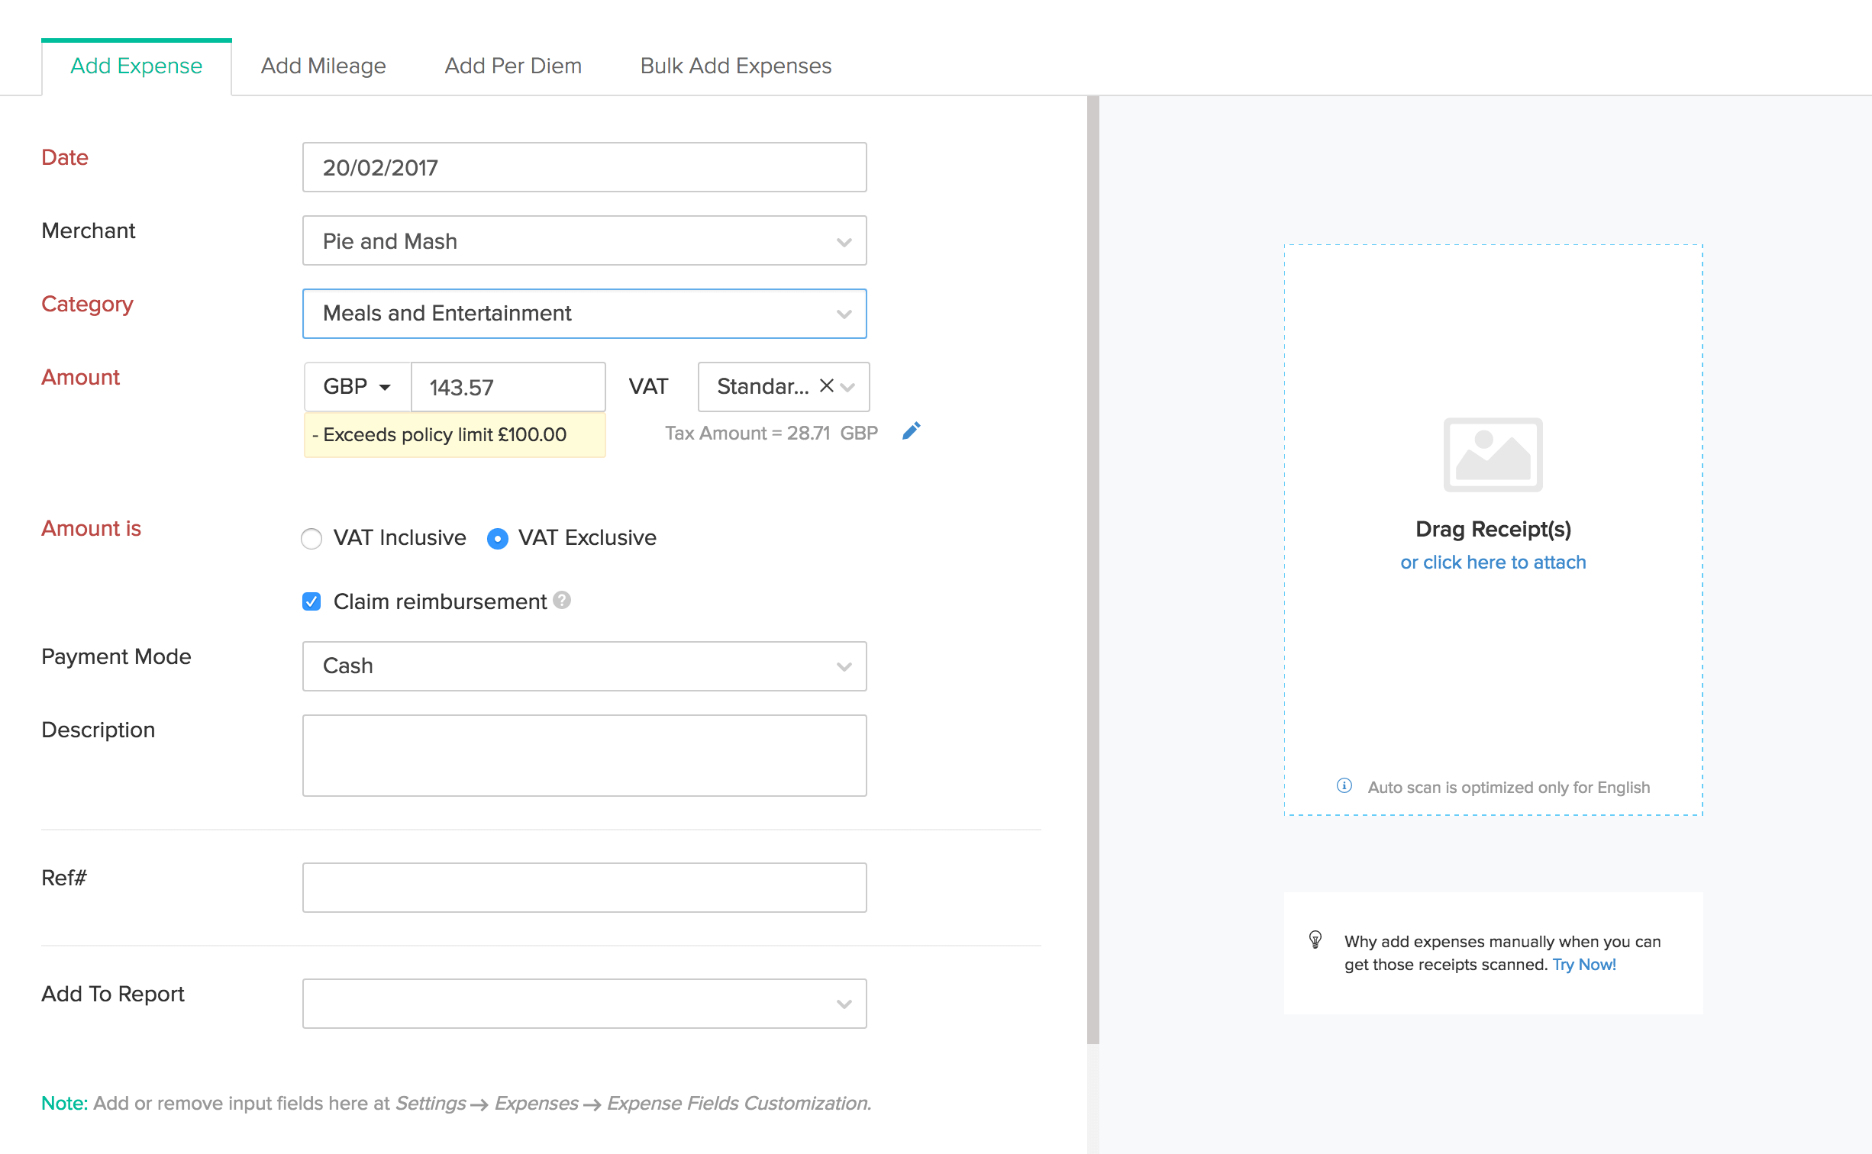Click the lightbulb icon in the tip box

tap(1315, 941)
